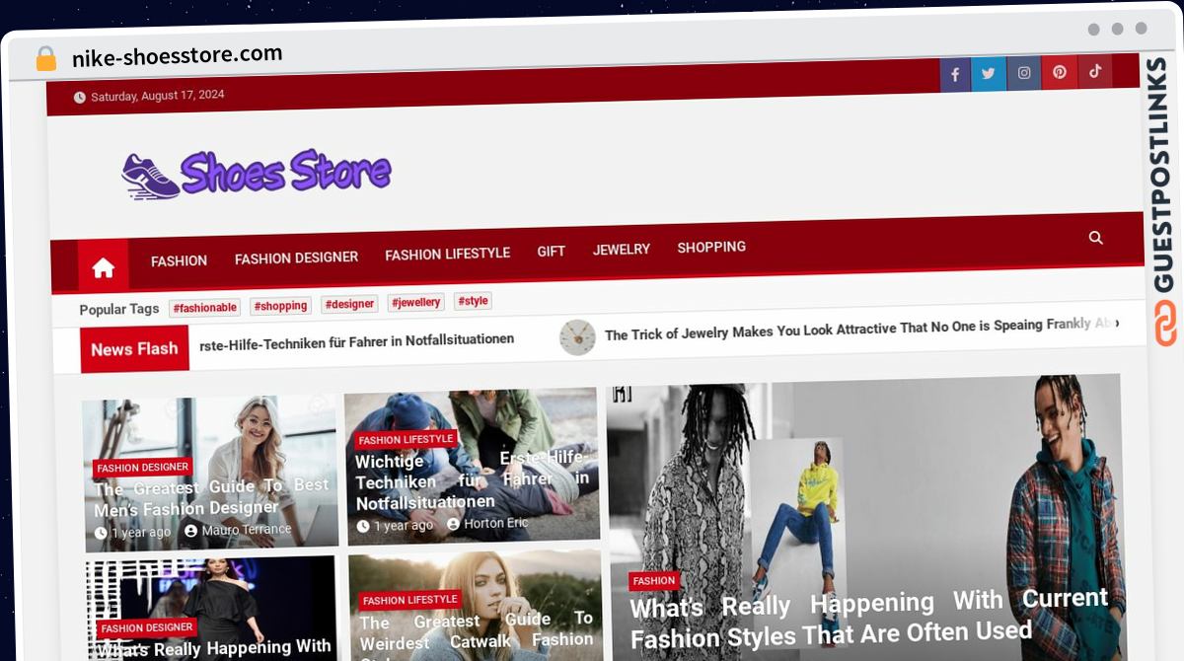Click author Horton Eric
Image resolution: width=1184 pixels, height=661 pixels.
click(487, 524)
